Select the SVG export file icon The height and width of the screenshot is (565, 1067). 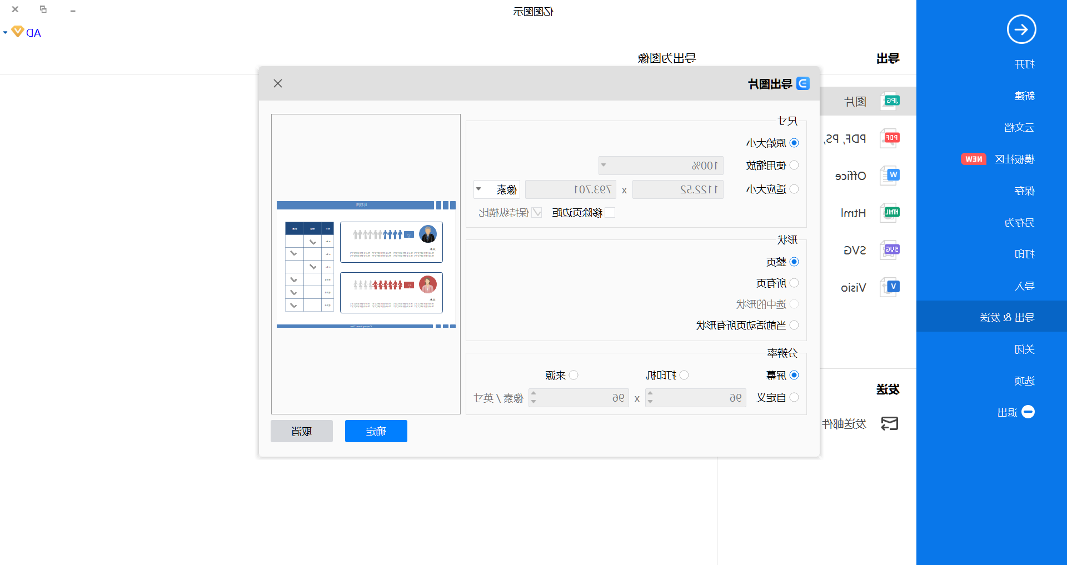pyautogui.click(x=890, y=249)
